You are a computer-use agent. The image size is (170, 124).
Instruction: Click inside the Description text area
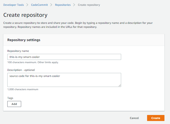coord(64,80)
